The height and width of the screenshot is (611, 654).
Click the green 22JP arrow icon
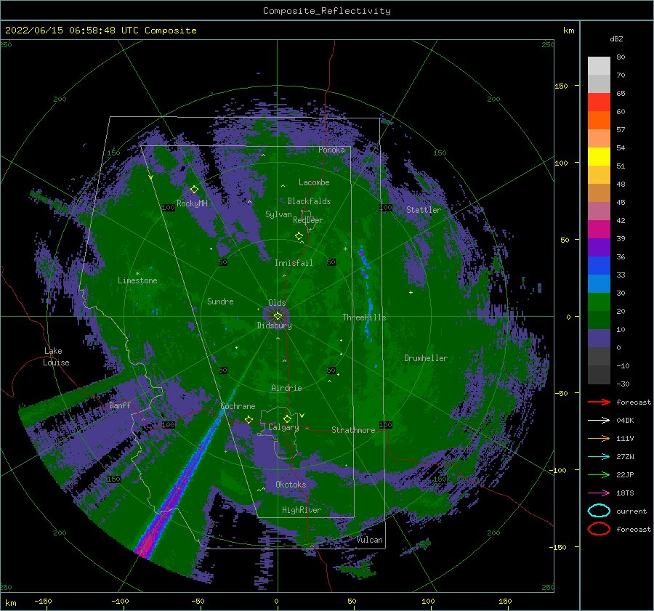tap(599, 474)
